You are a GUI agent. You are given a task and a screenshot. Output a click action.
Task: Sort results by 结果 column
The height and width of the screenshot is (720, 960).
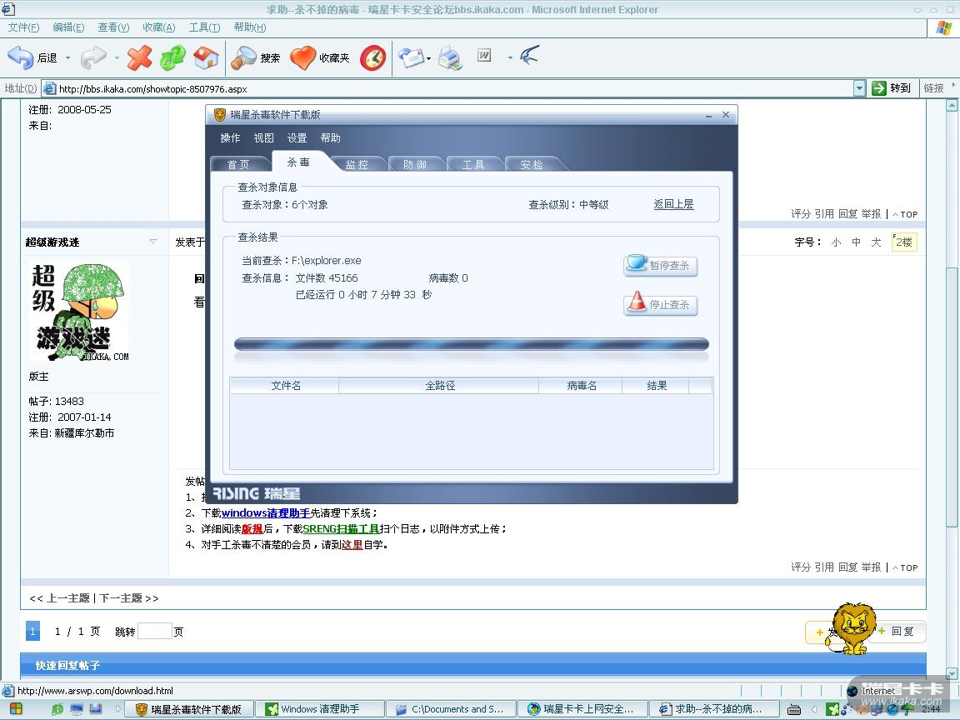[656, 386]
